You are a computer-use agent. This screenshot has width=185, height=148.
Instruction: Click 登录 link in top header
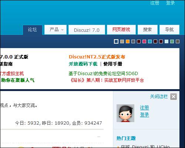pos(171,3)
